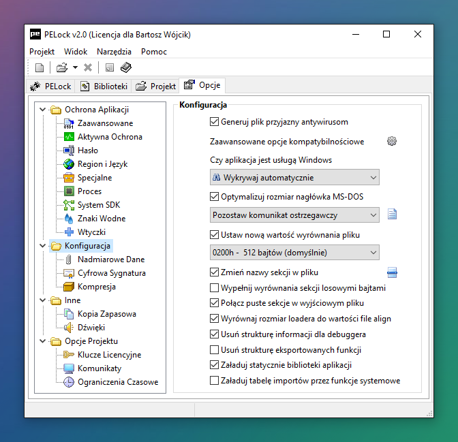This screenshot has height=442, width=458.
Task: Click section names editor icon
Action: click(x=392, y=272)
